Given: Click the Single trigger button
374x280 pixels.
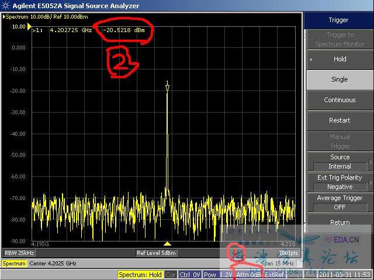Looking at the screenshot, I should tap(340, 79).
